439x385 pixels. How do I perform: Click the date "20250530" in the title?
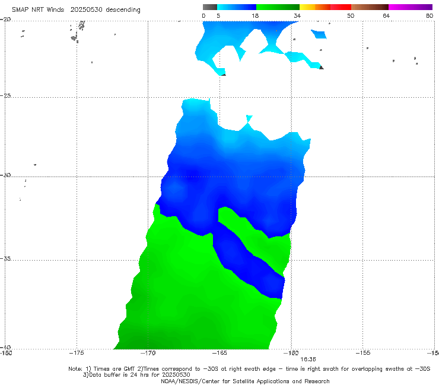(86, 9)
